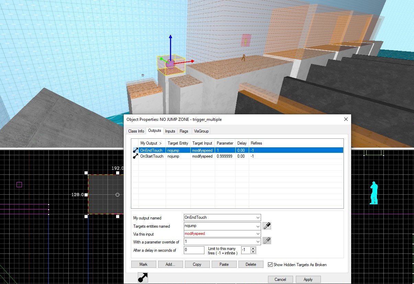Click the large output arrow icon below Mark

pyautogui.click(x=143, y=277)
